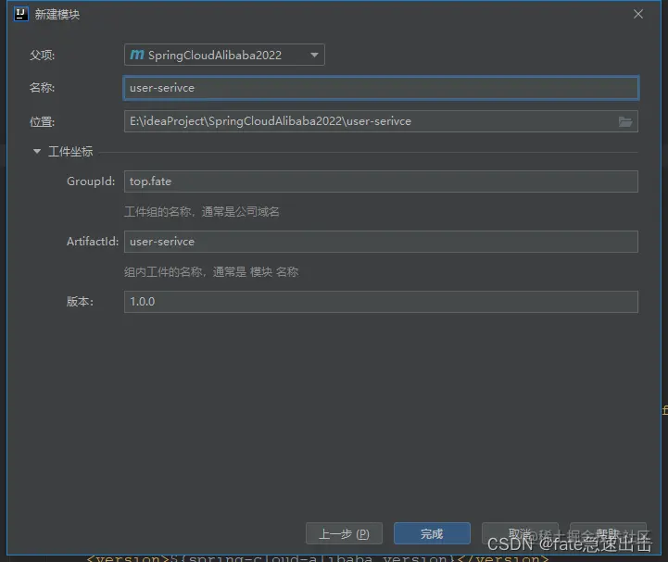
Task: Focus the name field containing user-serivce
Action: click(x=381, y=88)
